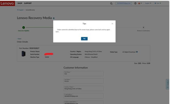Open the search magnifier icon
The image size is (170, 104).
(111, 3)
